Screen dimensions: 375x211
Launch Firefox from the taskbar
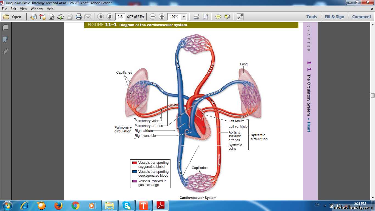pyautogui.click(x=58, y=206)
